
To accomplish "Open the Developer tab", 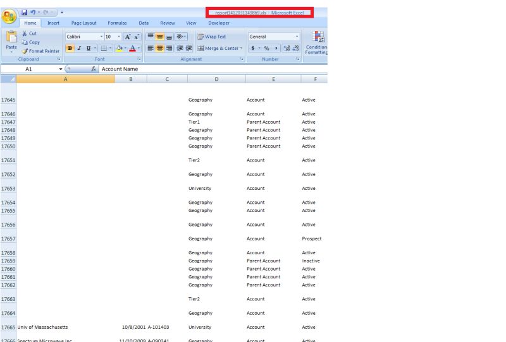I will [x=219, y=23].
